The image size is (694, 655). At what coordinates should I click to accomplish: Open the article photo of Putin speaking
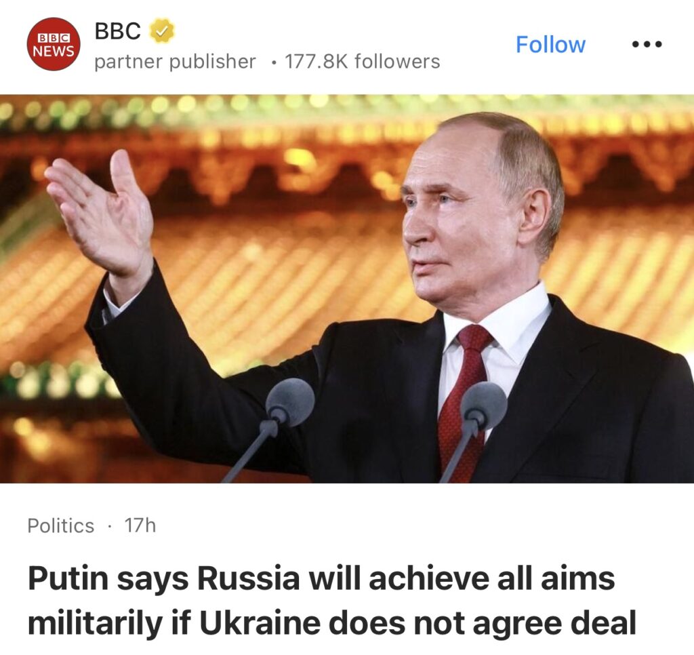tap(347, 289)
